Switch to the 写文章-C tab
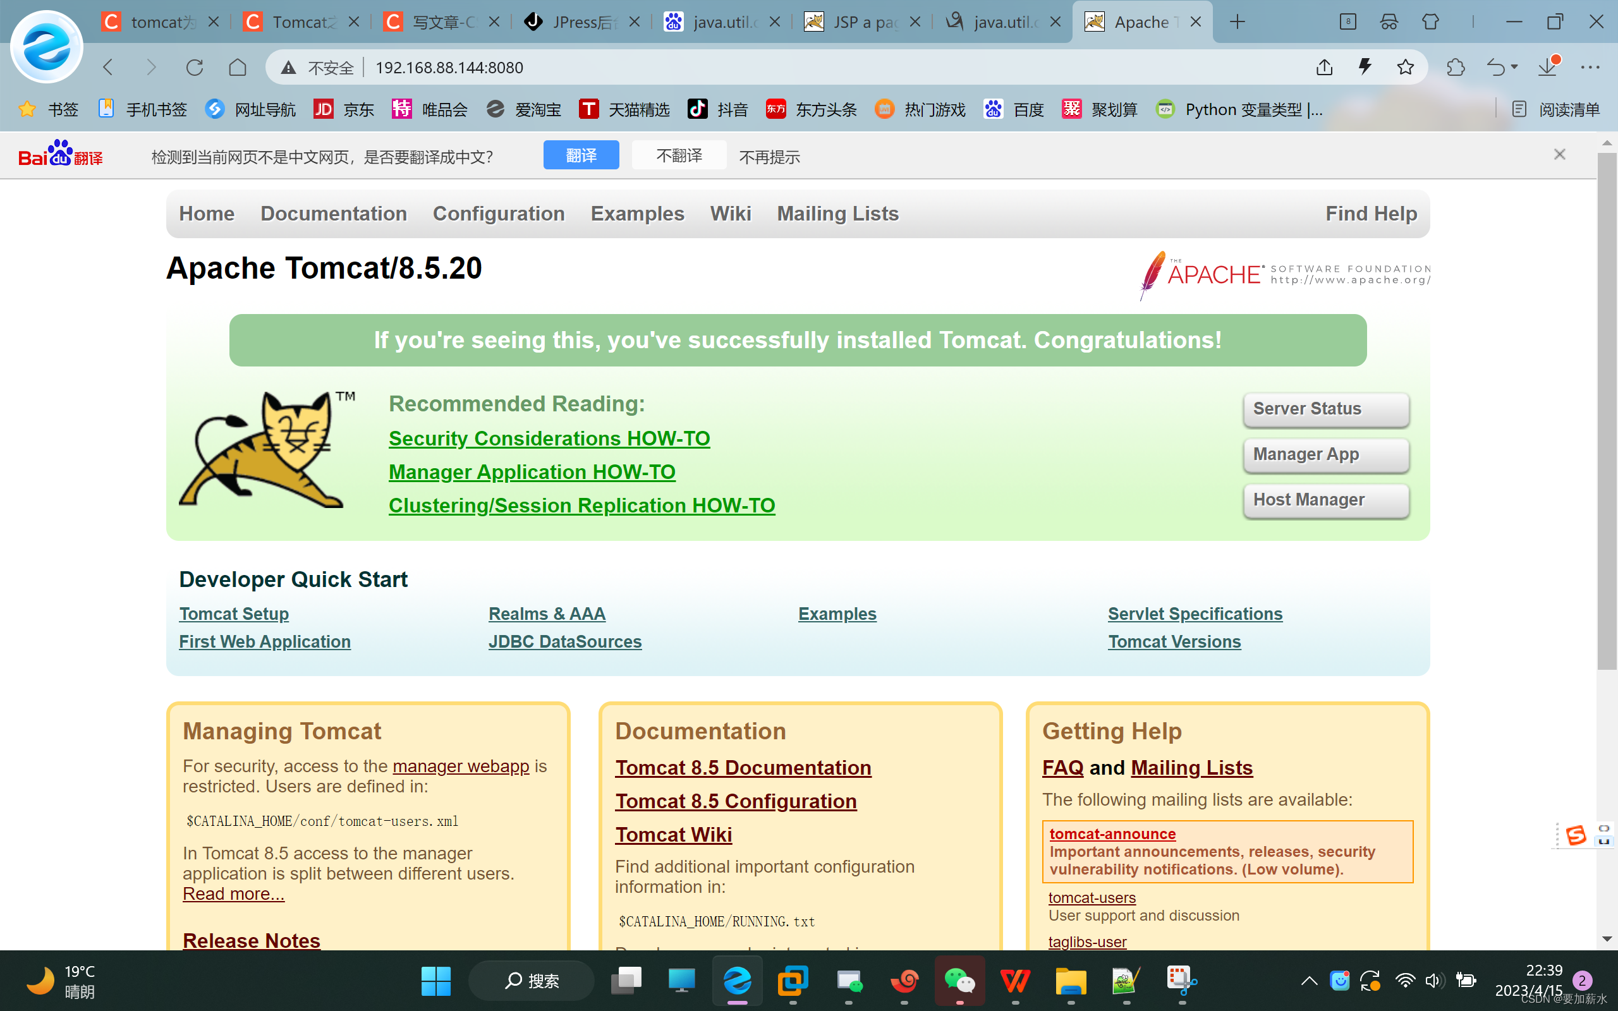The width and height of the screenshot is (1618, 1011). point(441,22)
